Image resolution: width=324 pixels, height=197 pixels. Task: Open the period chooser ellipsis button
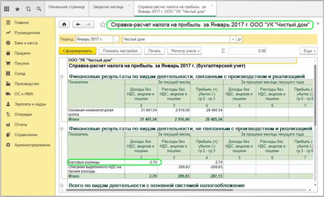(116, 39)
